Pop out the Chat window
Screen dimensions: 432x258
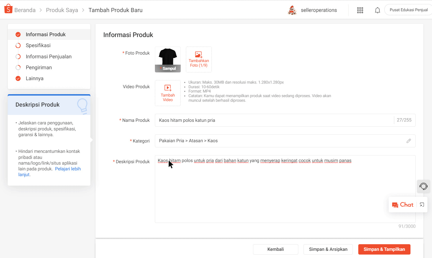[x=422, y=205]
